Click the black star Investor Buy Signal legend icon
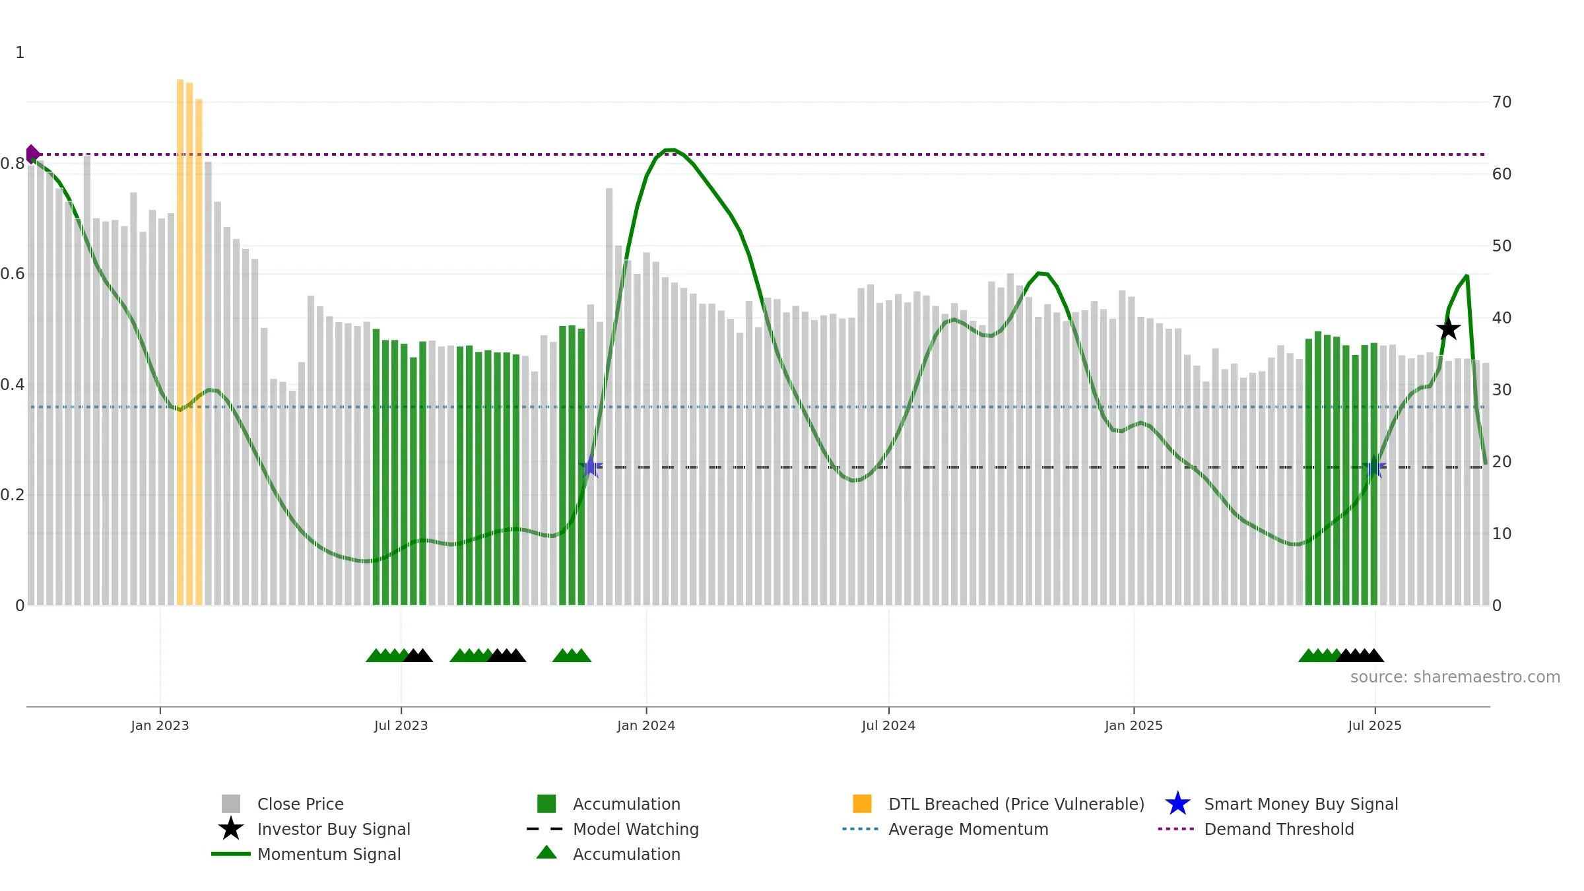 click(x=231, y=828)
